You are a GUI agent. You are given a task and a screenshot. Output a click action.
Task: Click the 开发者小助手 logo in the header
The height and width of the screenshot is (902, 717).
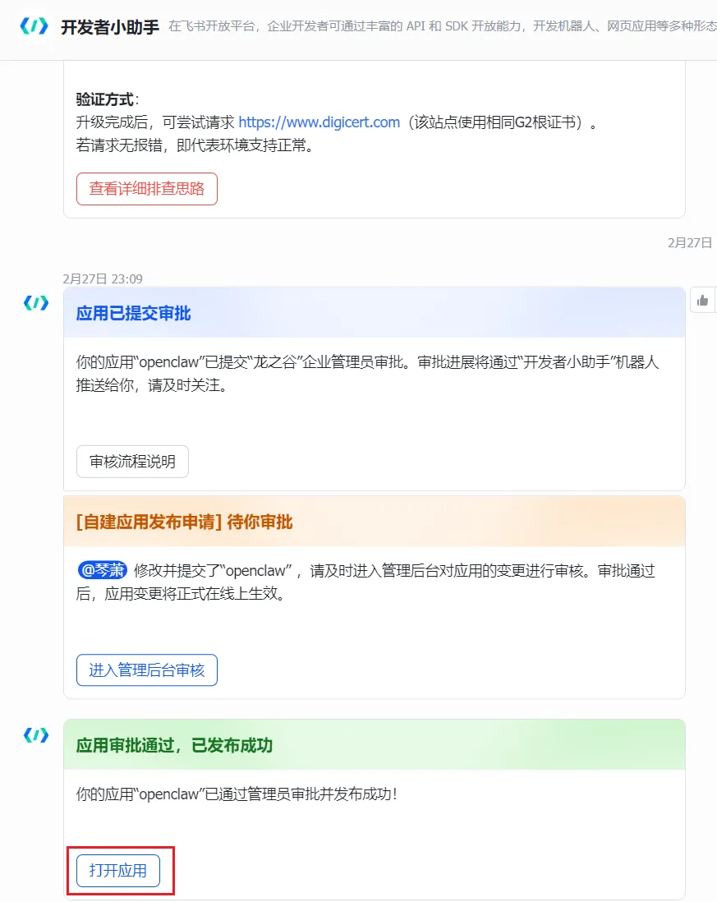point(34,26)
